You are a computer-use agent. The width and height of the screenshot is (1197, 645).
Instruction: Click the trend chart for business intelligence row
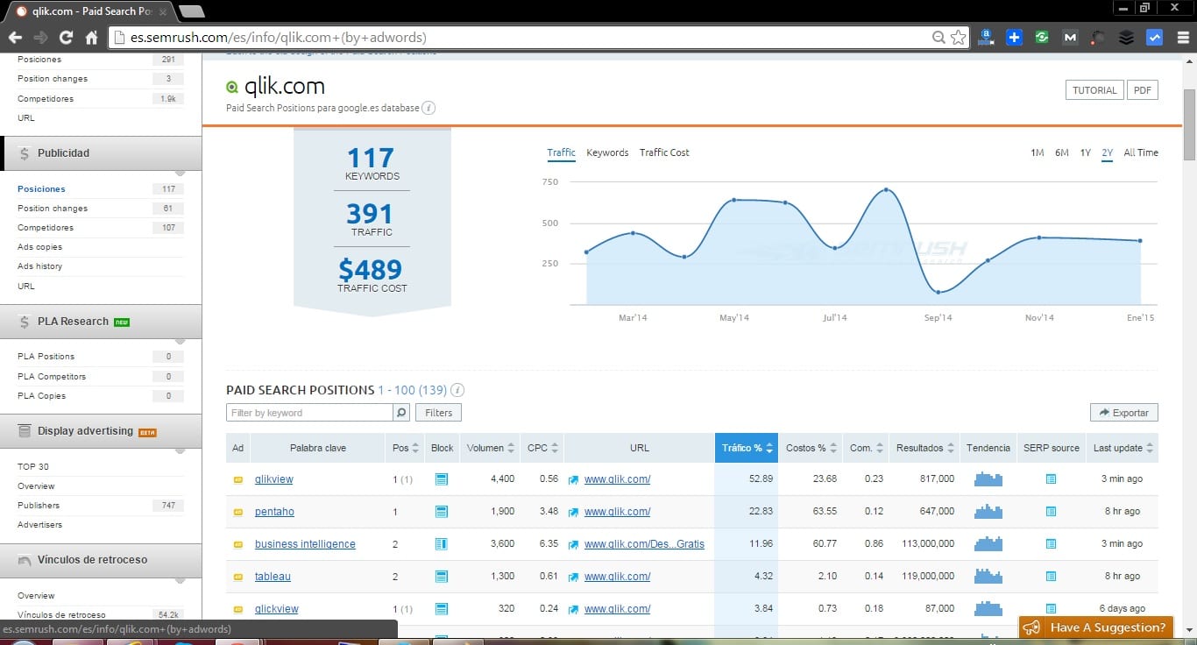(988, 544)
